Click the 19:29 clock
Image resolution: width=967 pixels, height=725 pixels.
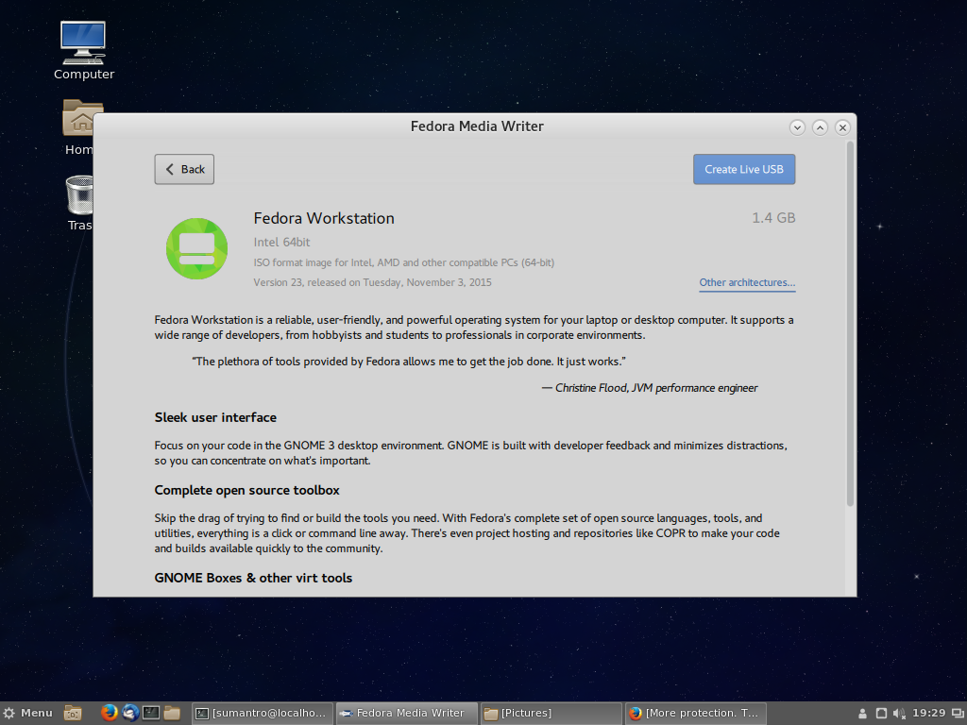(x=929, y=713)
